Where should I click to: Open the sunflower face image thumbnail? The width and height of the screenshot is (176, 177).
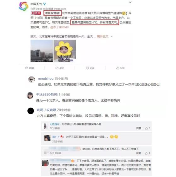coord(65,51)
